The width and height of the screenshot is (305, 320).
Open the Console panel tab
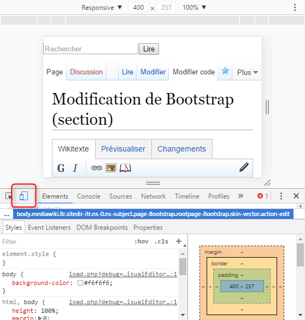click(89, 196)
